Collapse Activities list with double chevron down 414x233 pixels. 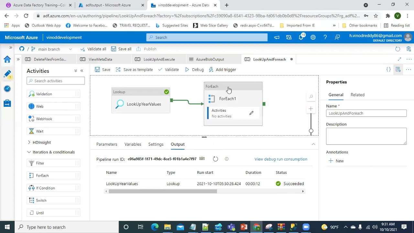(x=76, y=71)
